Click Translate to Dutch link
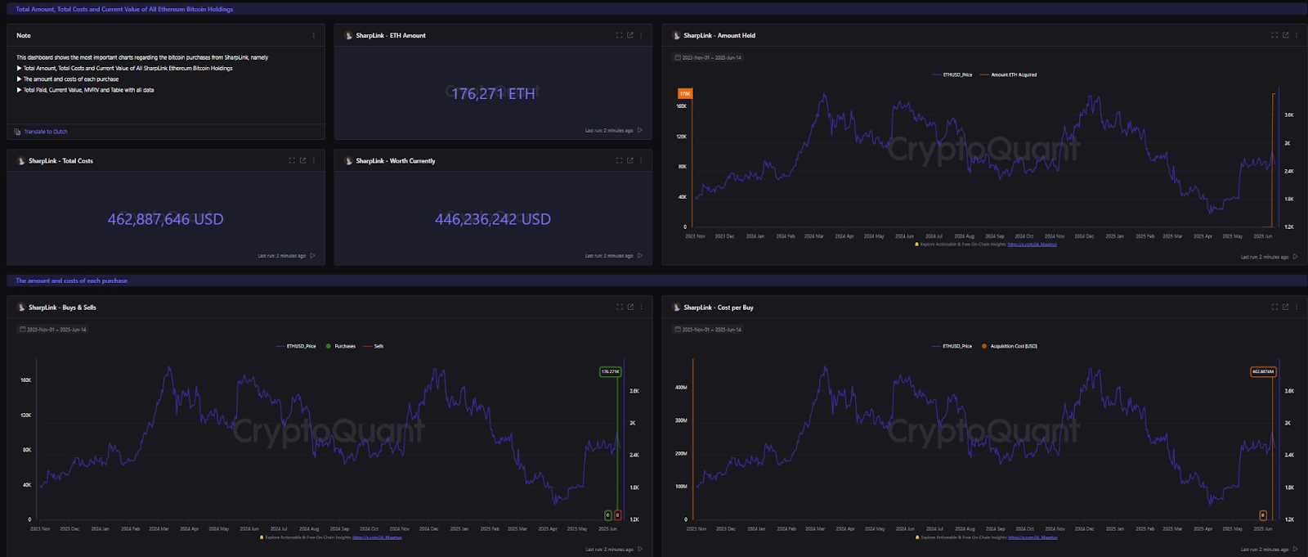The height and width of the screenshot is (557, 1308). 46,132
